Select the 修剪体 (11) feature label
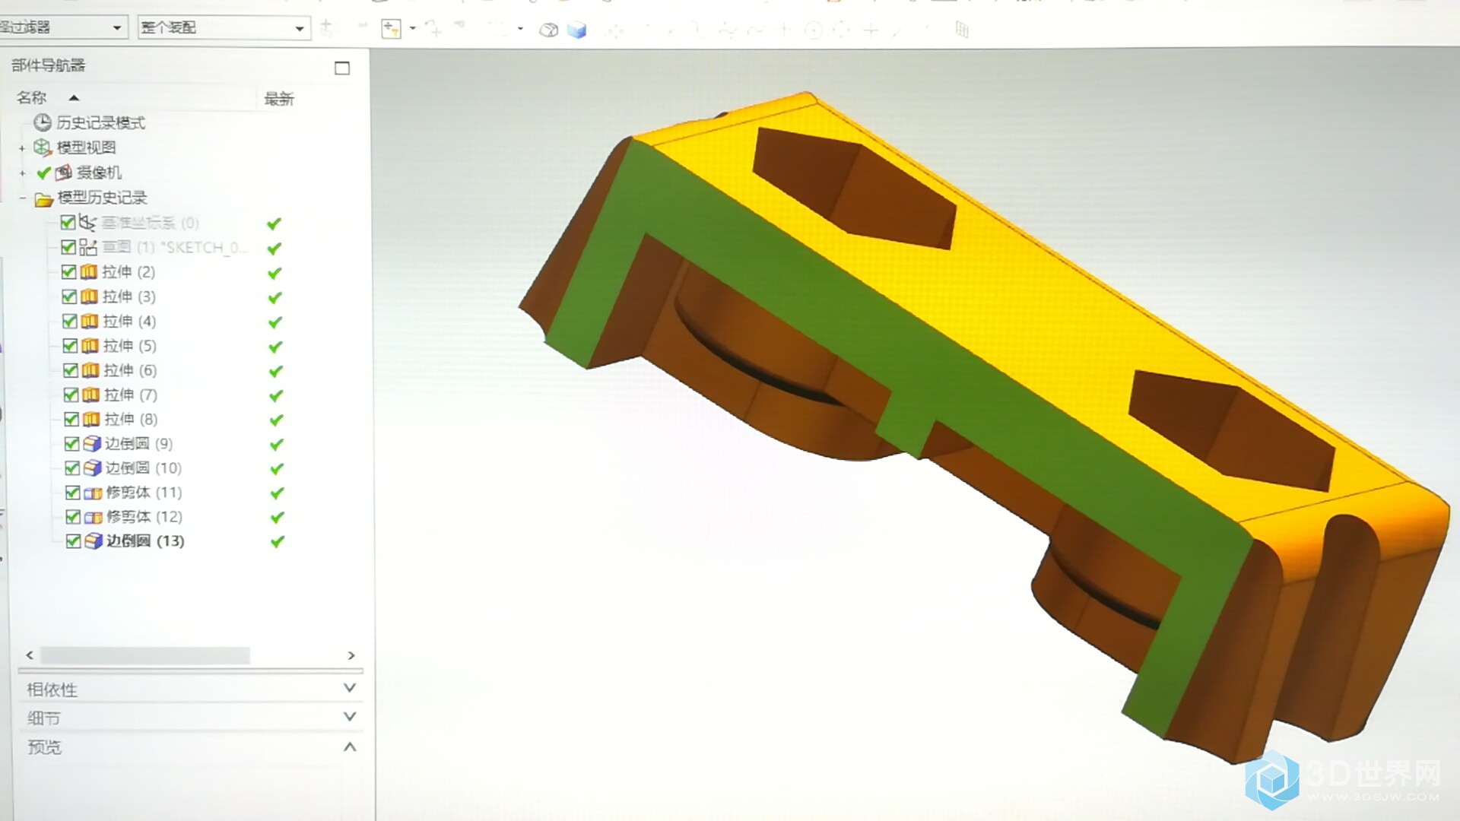Viewport: 1460px width, 821px height. tap(144, 493)
